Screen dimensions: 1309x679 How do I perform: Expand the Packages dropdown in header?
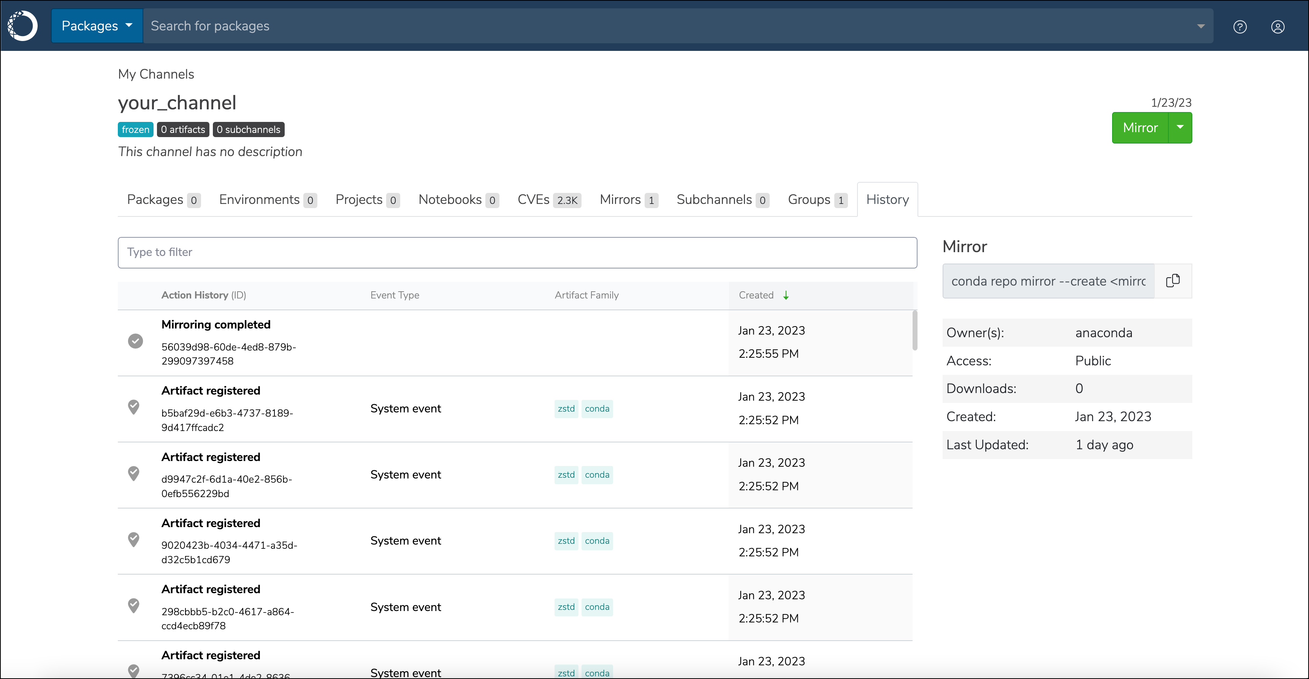pyautogui.click(x=97, y=26)
